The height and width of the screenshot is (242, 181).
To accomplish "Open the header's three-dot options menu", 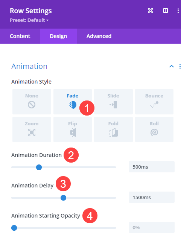I will [178, 11].
